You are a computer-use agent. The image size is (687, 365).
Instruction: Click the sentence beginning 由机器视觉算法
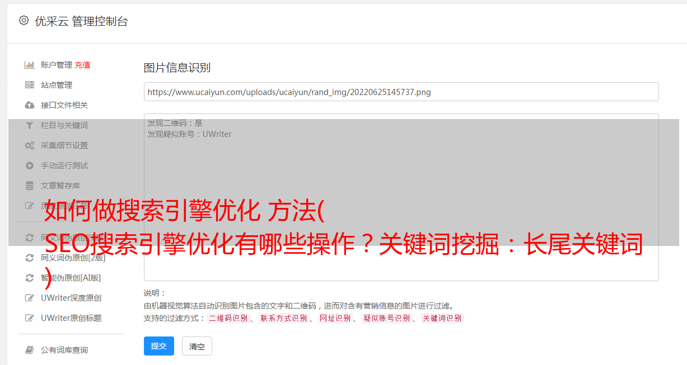click(298, 306)
